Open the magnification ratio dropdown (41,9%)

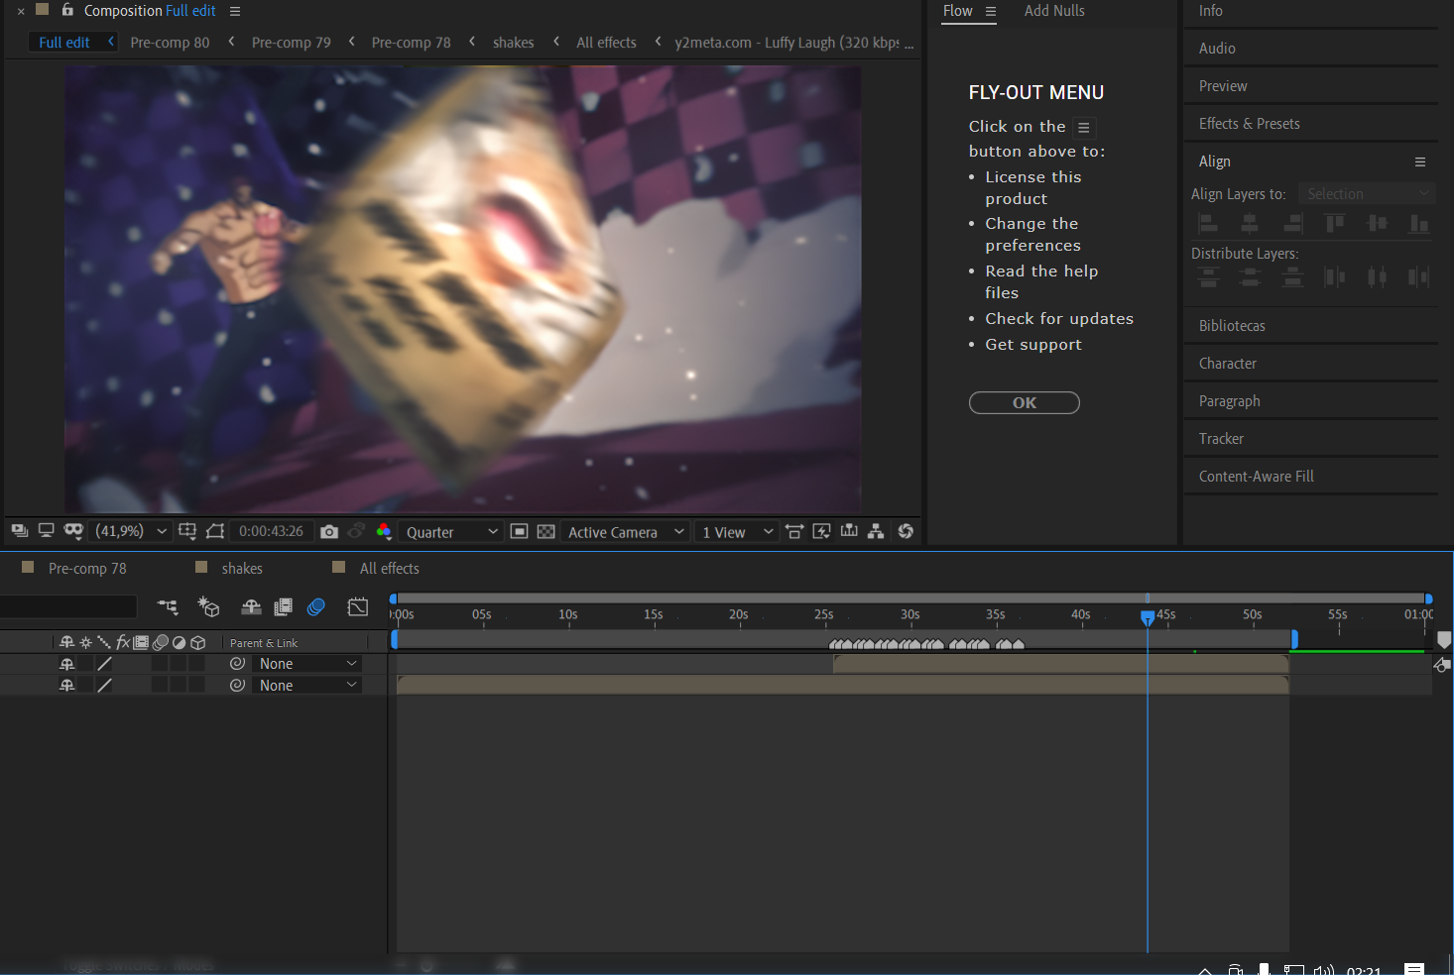coord(131,532)
